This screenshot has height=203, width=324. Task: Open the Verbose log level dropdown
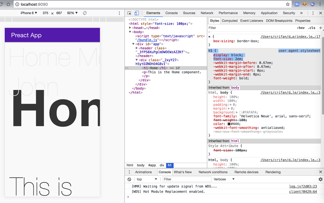(x=224, y=179)
